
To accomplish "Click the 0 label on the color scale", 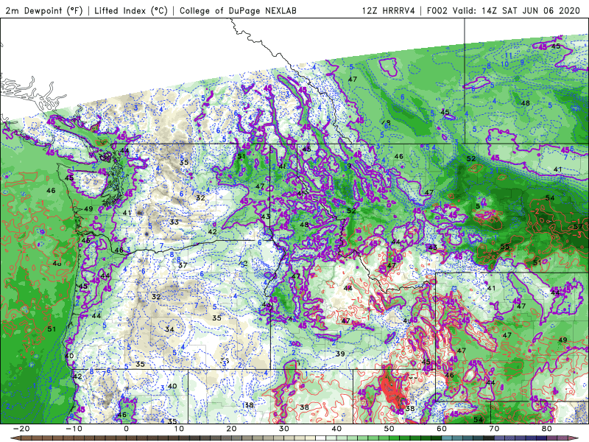I will [126, 429].
